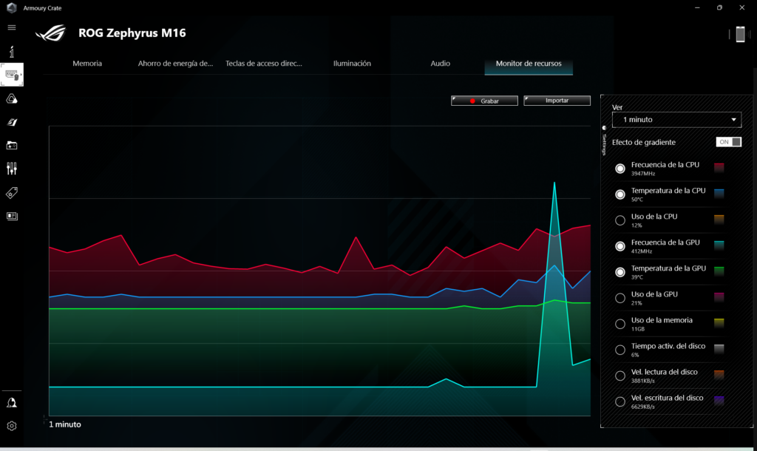Click the green Temperatura de la GPU swatch

719,271
